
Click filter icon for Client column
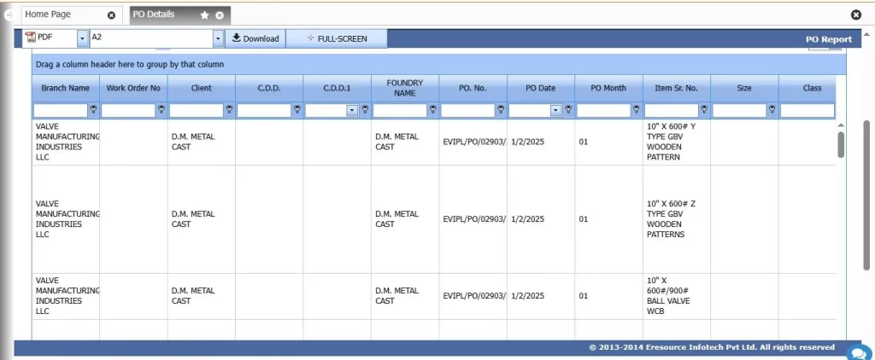point(229,110)
